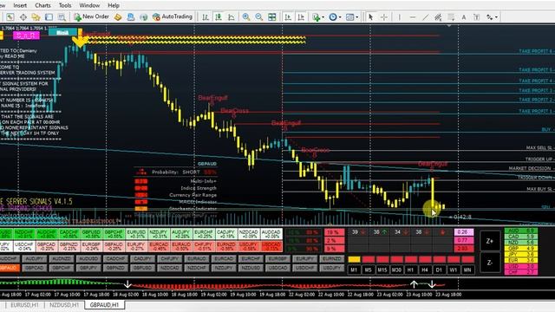Viewport: 555px width, 312px height.
Task: Toggle Chart Shift from the right border
Action: (301, 17)
